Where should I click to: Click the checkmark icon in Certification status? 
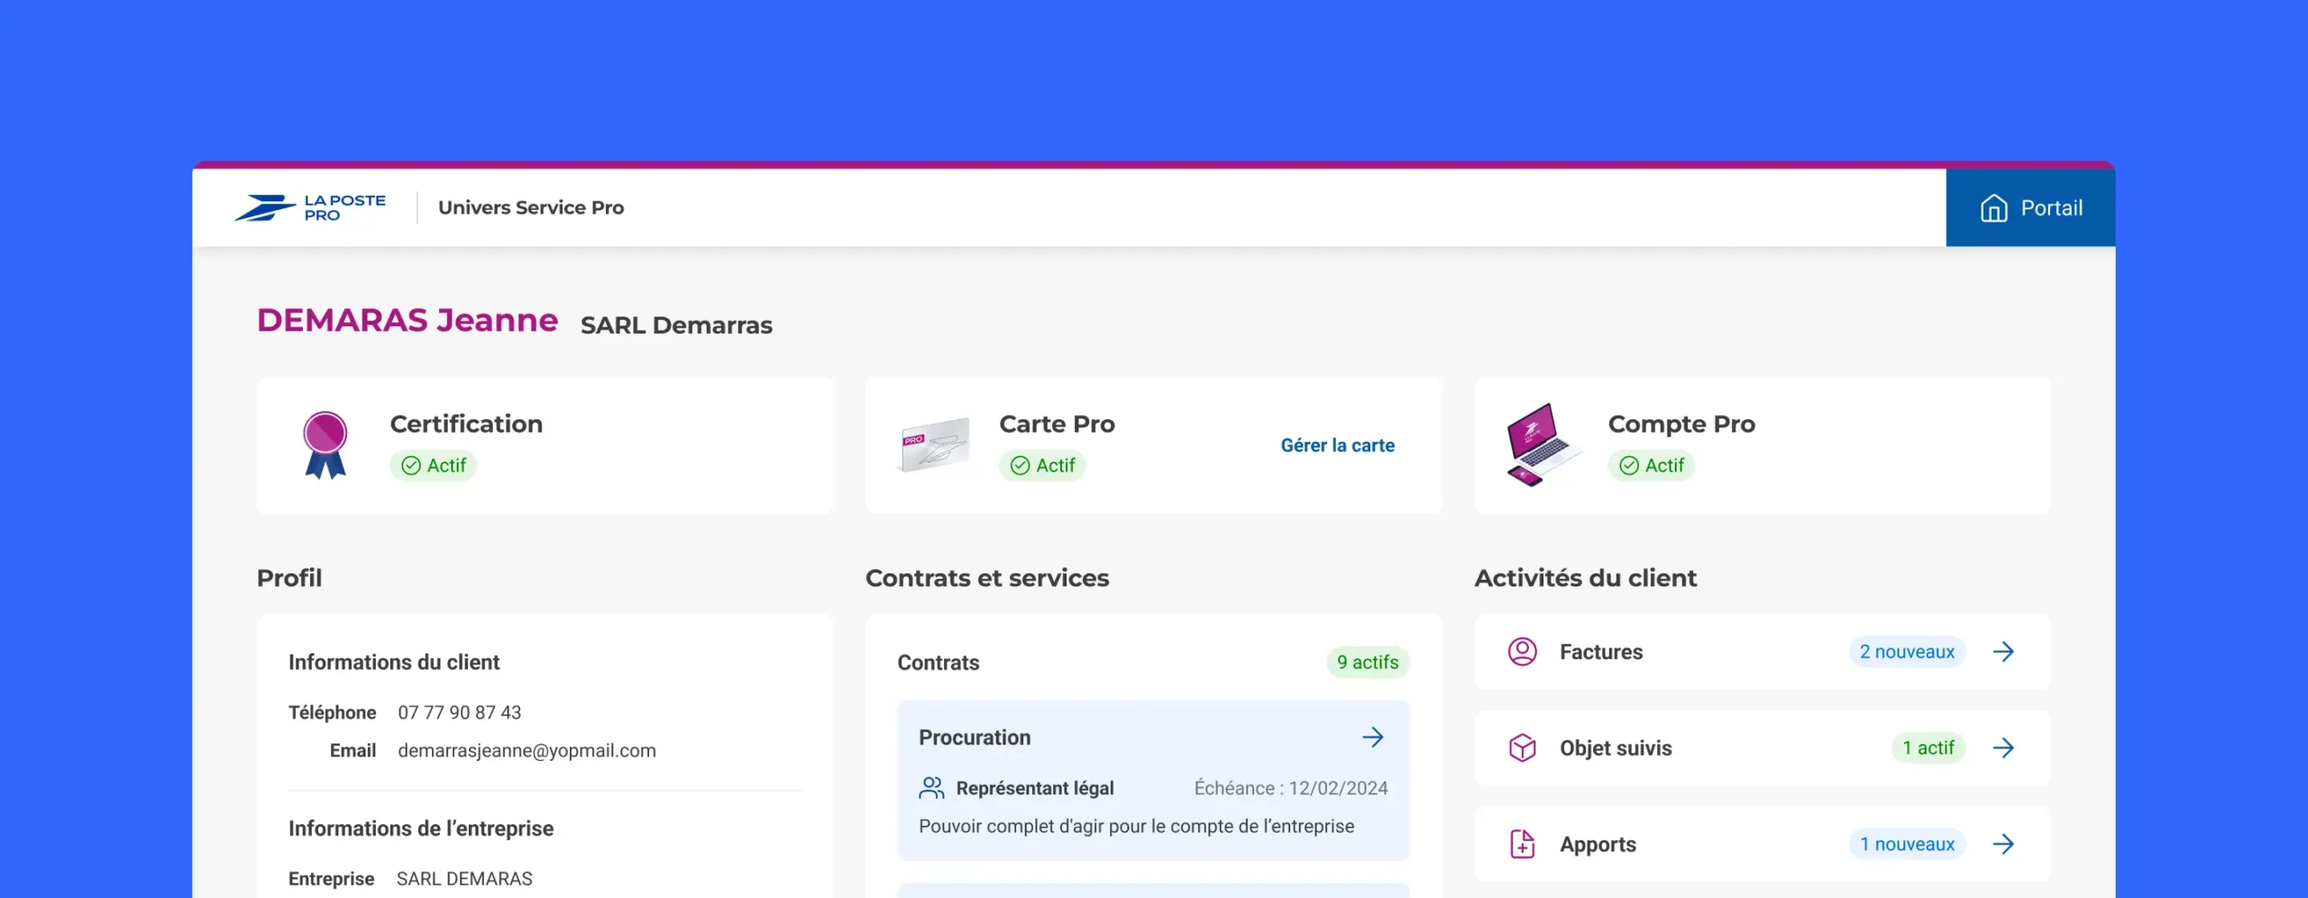click(411, 465)
